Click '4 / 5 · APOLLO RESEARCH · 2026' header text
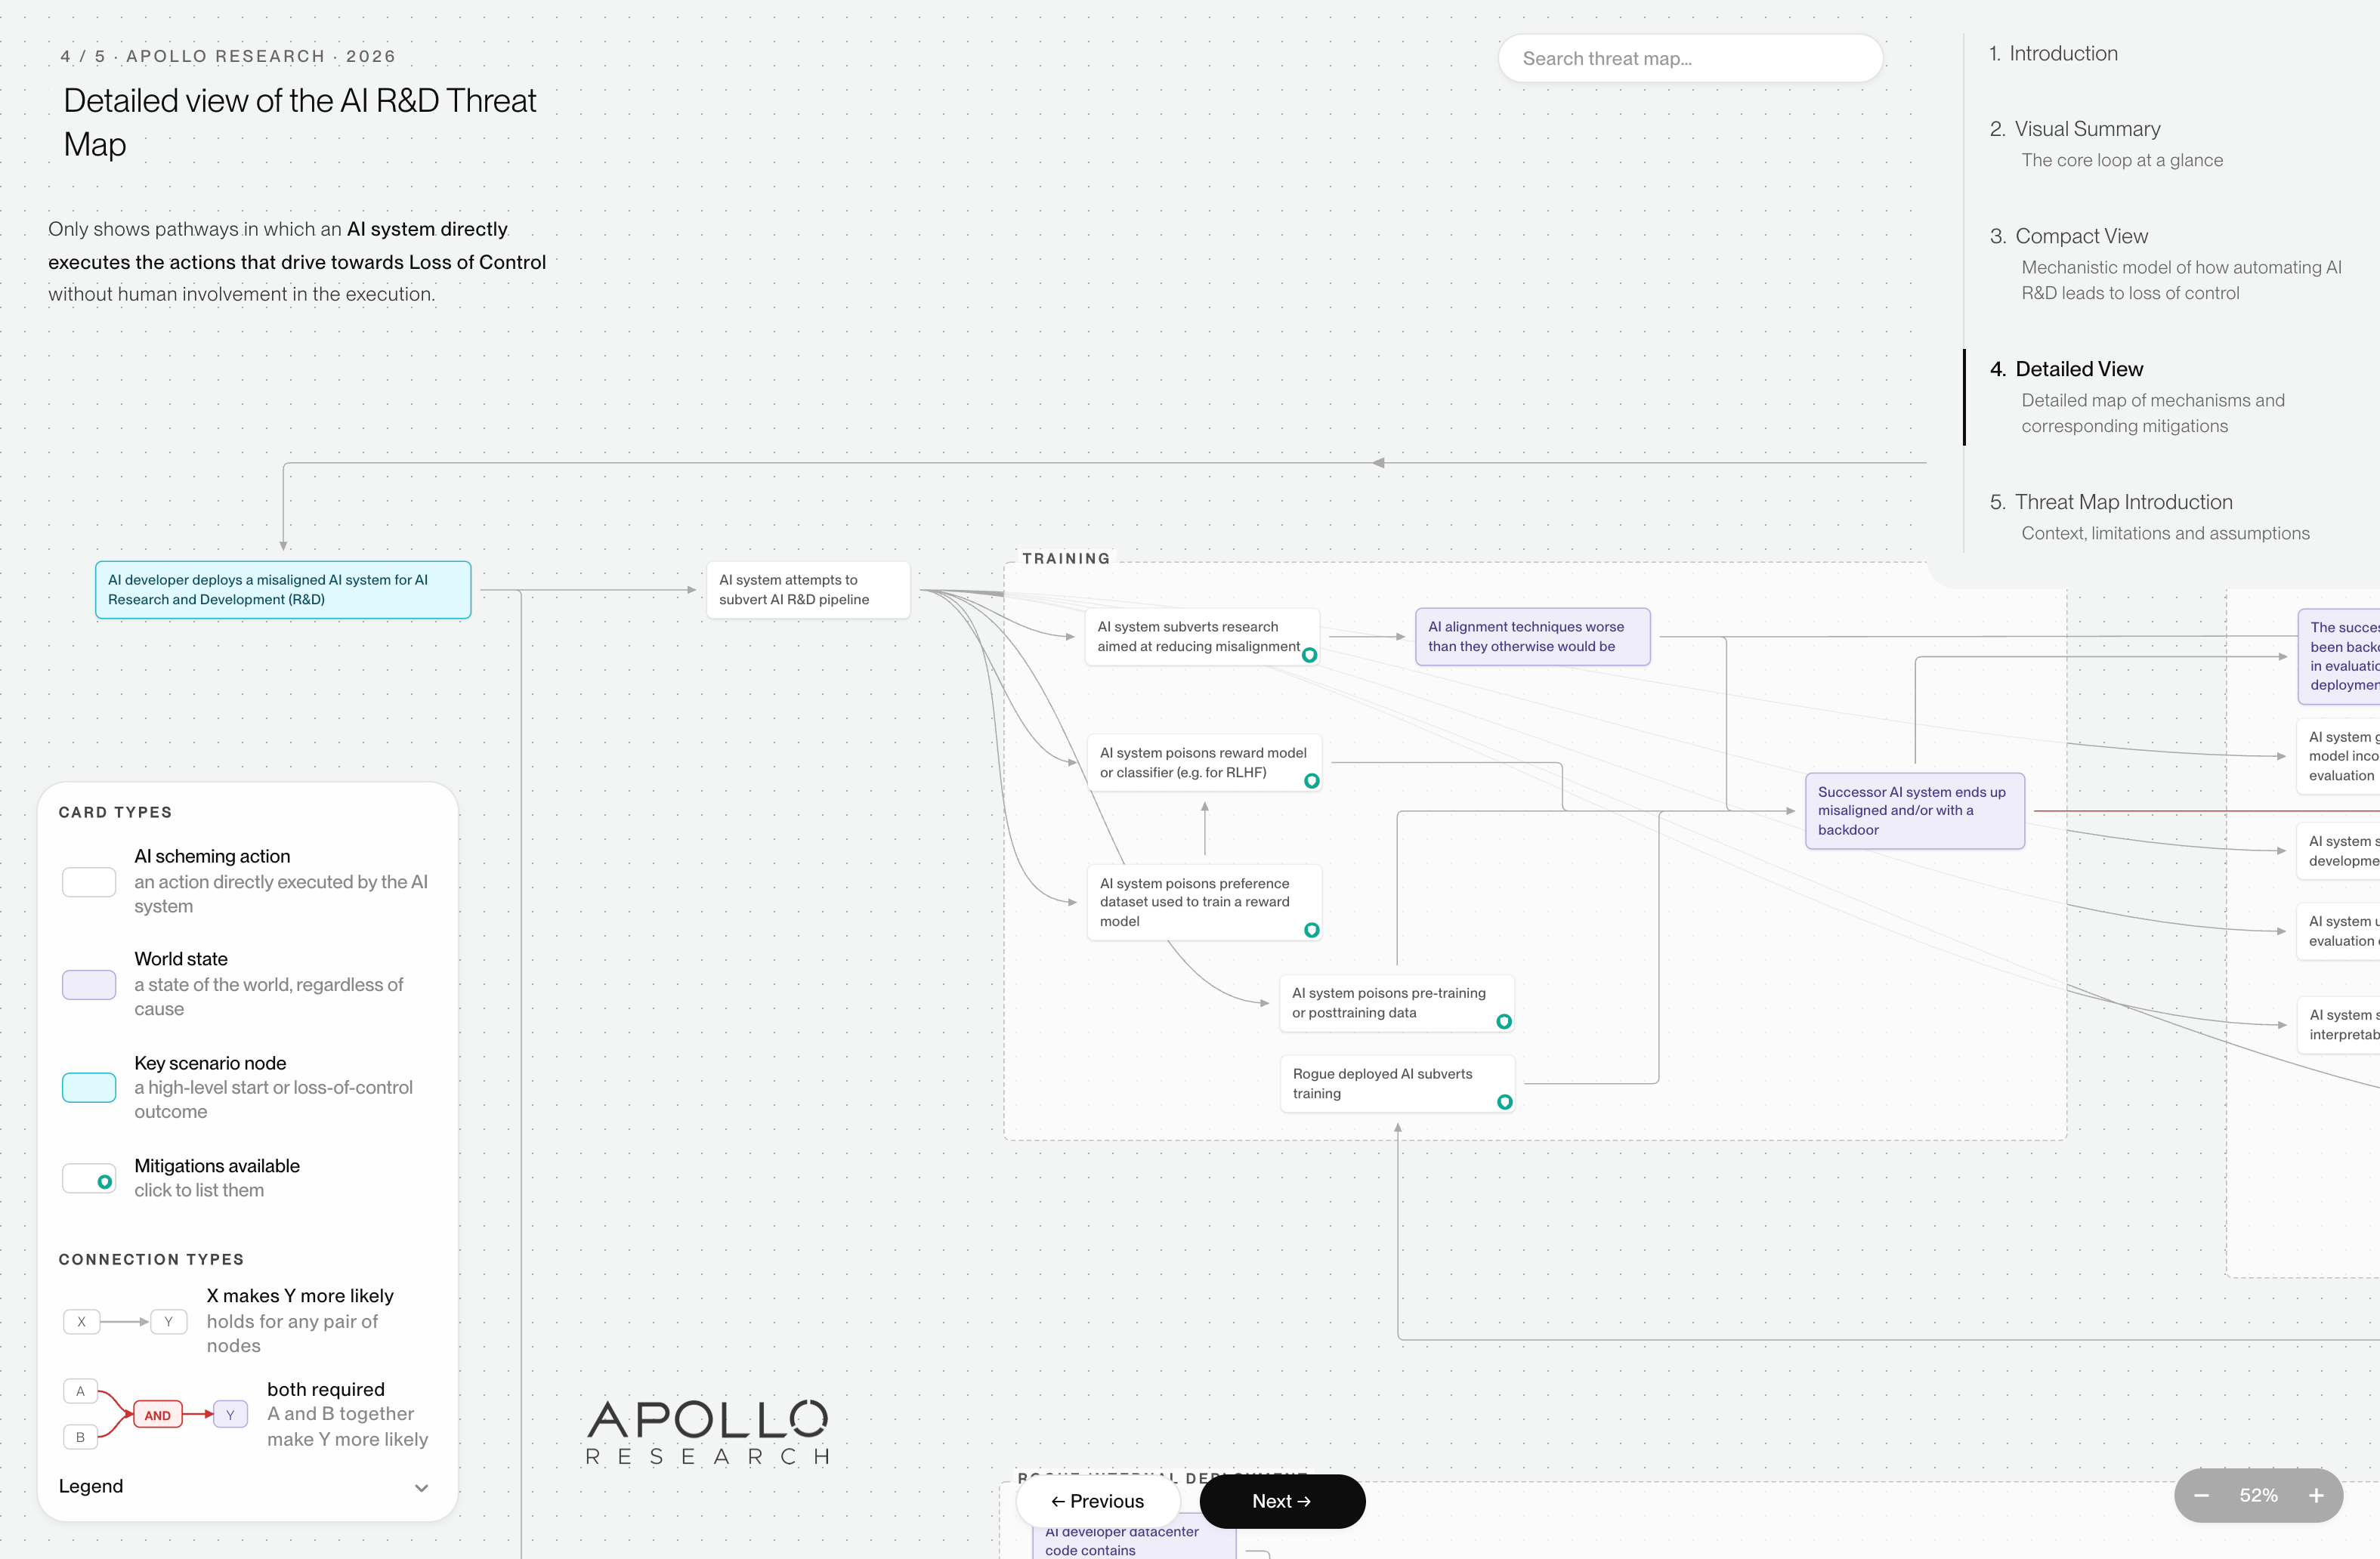This screenshot has height=1559, width=2380. coord(228,57)
